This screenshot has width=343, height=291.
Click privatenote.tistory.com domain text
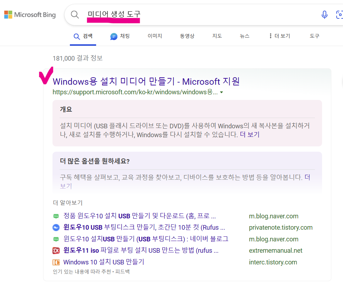281,228
